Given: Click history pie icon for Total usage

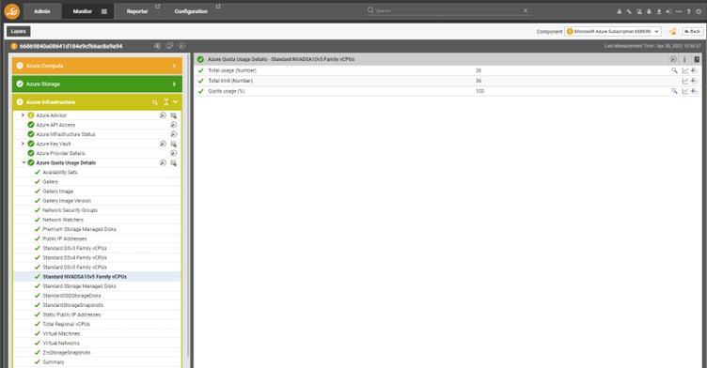Looking at the screenshot, I should (x=694, y=70).
